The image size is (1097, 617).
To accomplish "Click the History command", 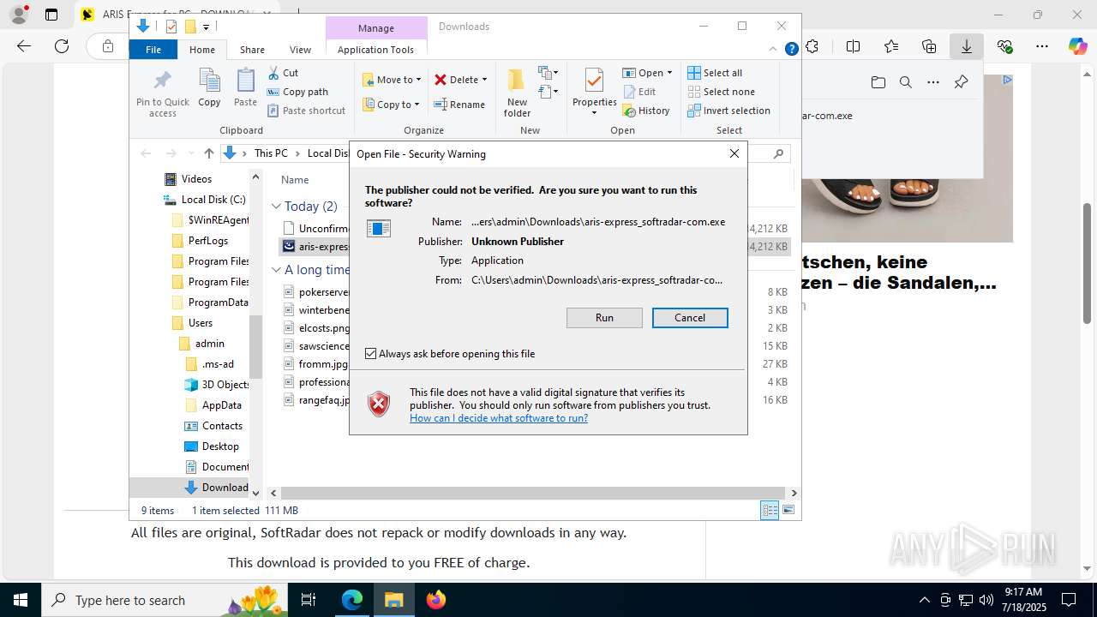I will pyautogui.click(x=646, y=111).
